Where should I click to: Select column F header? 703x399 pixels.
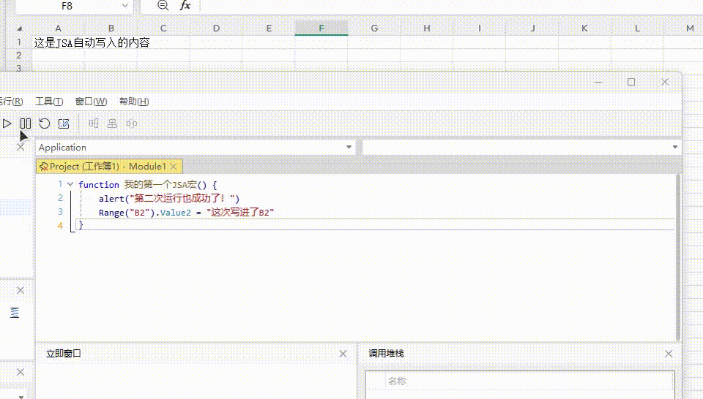(321, 28)
